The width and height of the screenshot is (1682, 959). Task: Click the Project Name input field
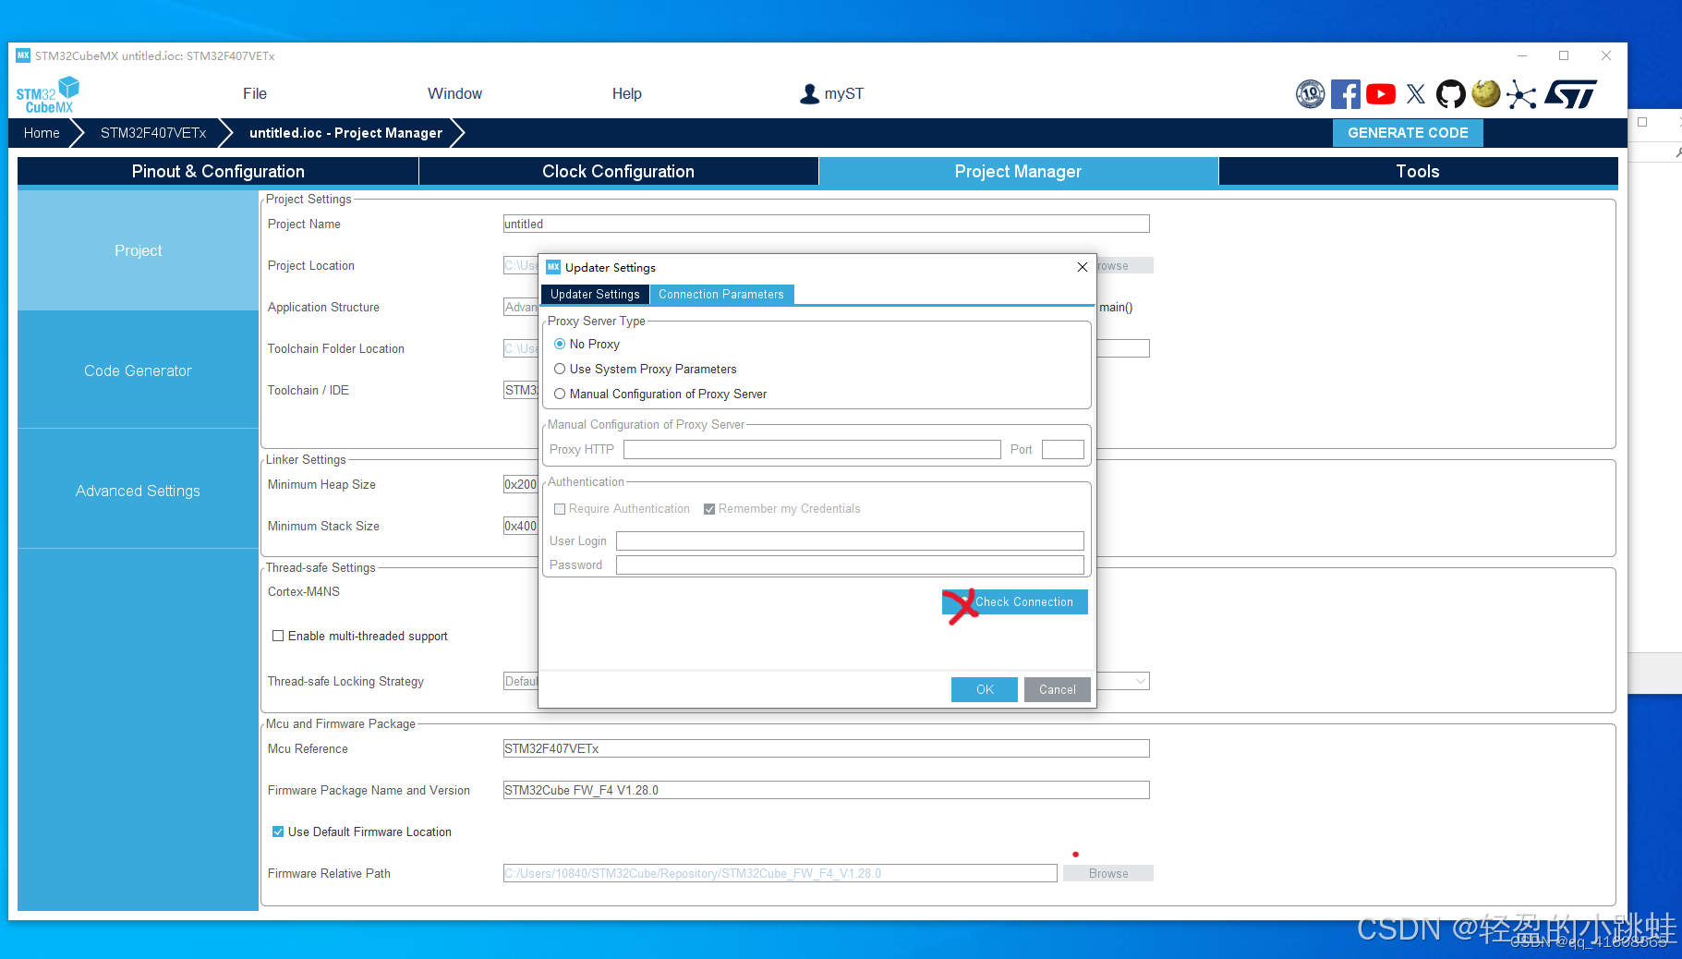pyautogui.click(x=826, y=224)
